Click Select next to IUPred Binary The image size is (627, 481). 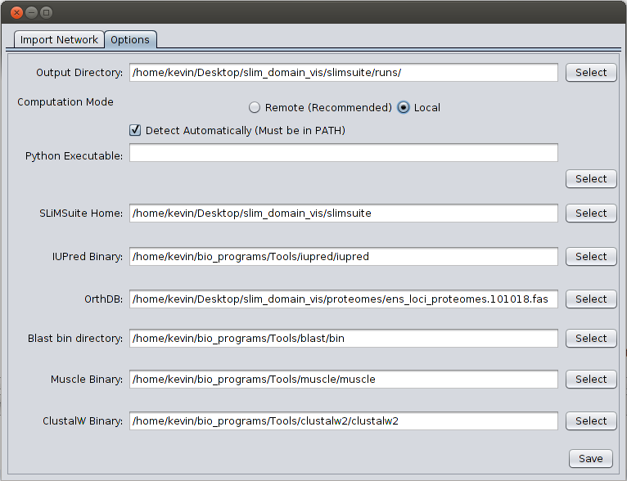click(x=590, y=256)
